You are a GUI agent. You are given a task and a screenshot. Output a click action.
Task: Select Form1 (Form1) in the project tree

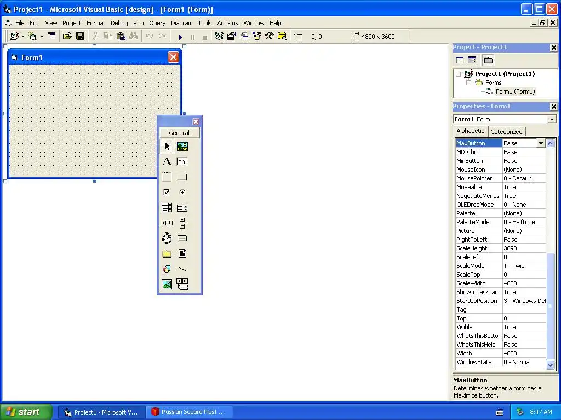515,91
